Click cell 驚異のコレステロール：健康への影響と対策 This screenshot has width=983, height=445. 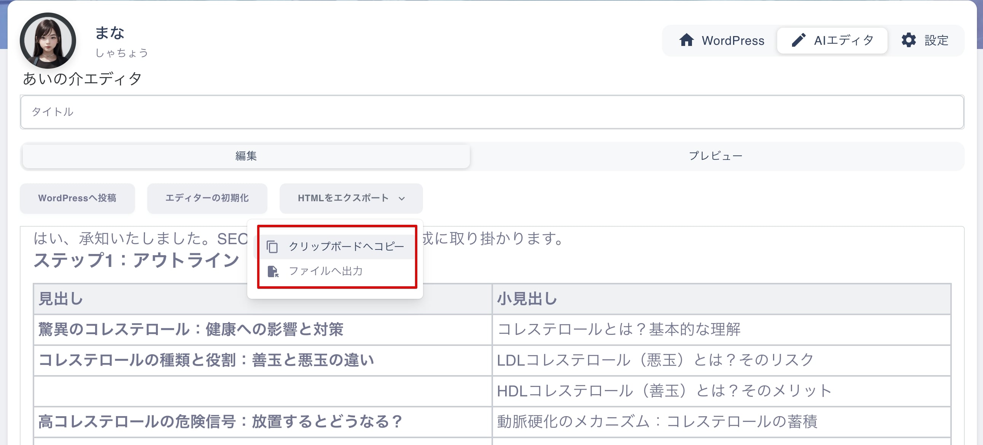tap(262, 330)
